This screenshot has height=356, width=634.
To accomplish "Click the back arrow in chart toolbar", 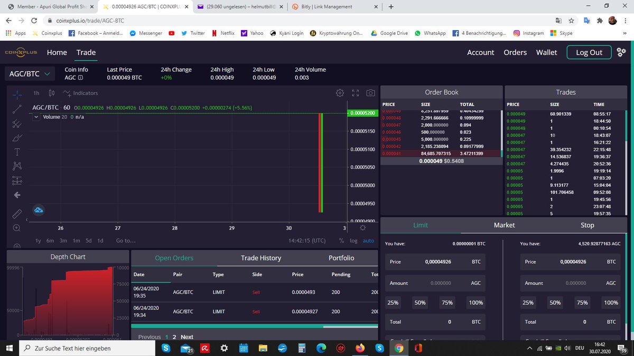I will (17, 195).
